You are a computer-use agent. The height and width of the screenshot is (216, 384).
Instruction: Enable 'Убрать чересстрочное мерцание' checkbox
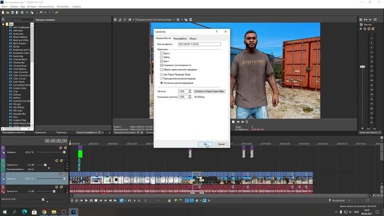click(161, 70)
